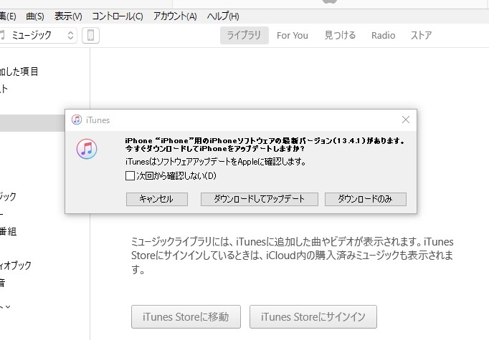This screenshot has width=489, height=340.
Task: Select the sidebar item ending in ィオブック
Action: point(16,266)
